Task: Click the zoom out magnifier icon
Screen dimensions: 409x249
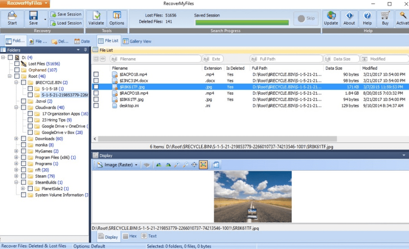Action: (186, 165)
